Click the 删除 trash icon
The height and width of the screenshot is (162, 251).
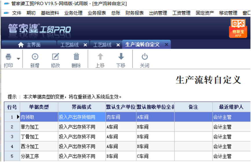76,56
